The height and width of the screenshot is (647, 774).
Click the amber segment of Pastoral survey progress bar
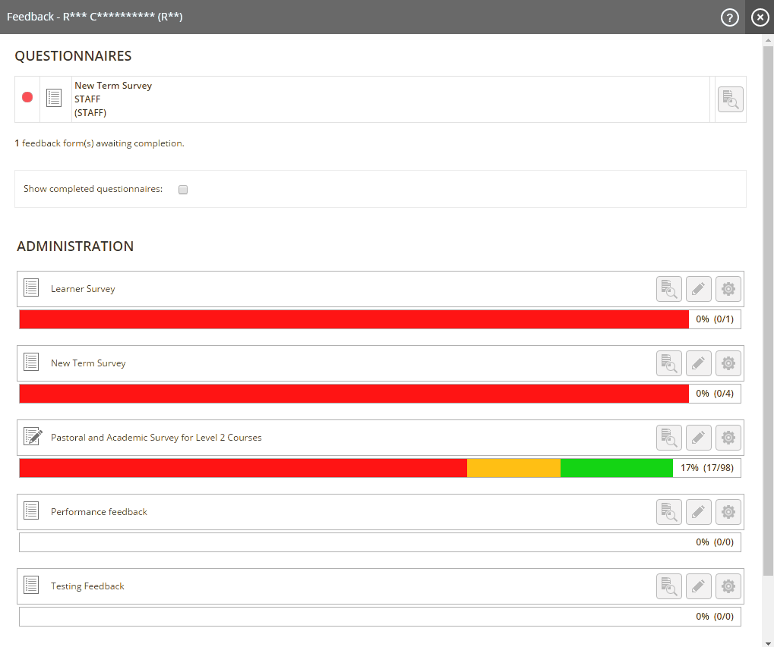(x=513, y=468)
